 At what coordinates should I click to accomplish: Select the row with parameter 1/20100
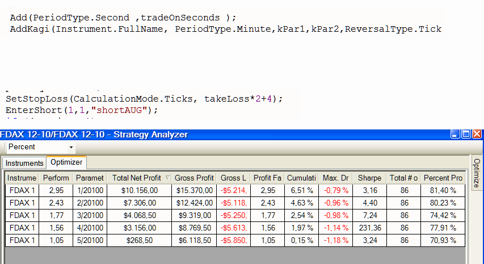coord(235,191)
